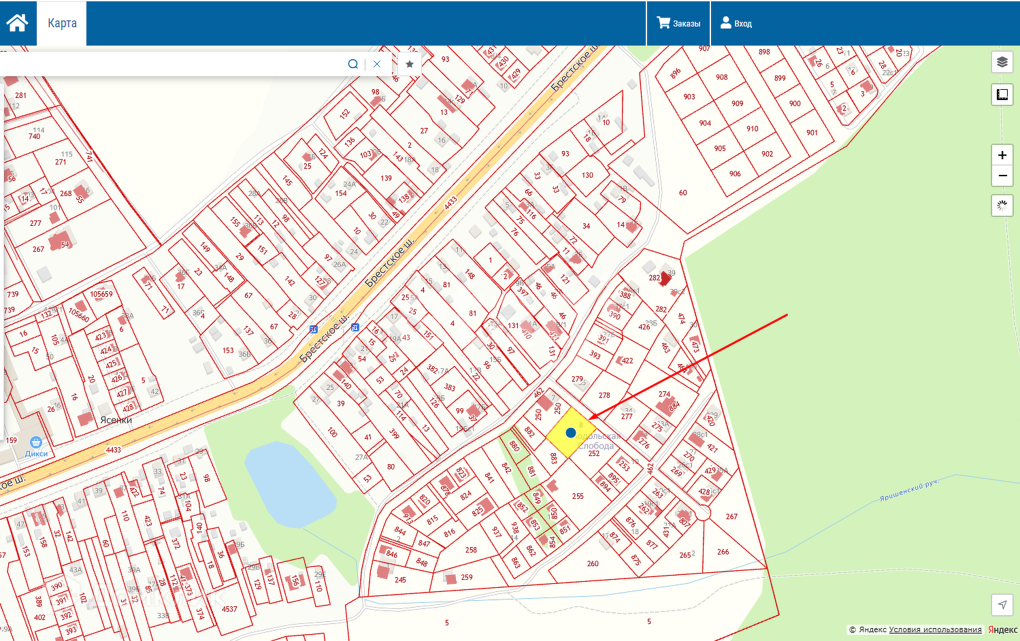Screen dimensions: 1020x641
Task: Select parcel labeled 901
Action: 812,133
